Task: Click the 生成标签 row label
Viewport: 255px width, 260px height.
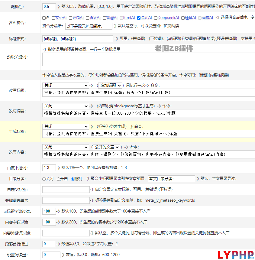Action: [17, 132]
